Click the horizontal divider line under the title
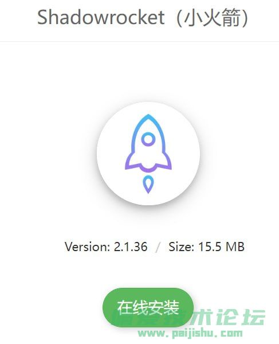The width and height of the screenshot is (279, 344). tap(139, 41)
